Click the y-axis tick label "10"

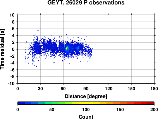pyautogui.click(x=12, y=15)
